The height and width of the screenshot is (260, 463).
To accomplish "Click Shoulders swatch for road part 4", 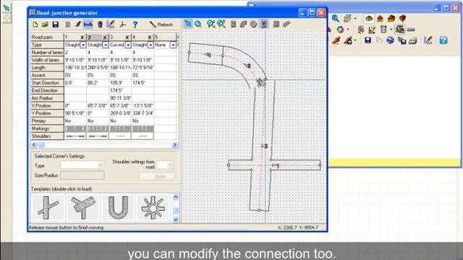I will (x=143, y=136).
